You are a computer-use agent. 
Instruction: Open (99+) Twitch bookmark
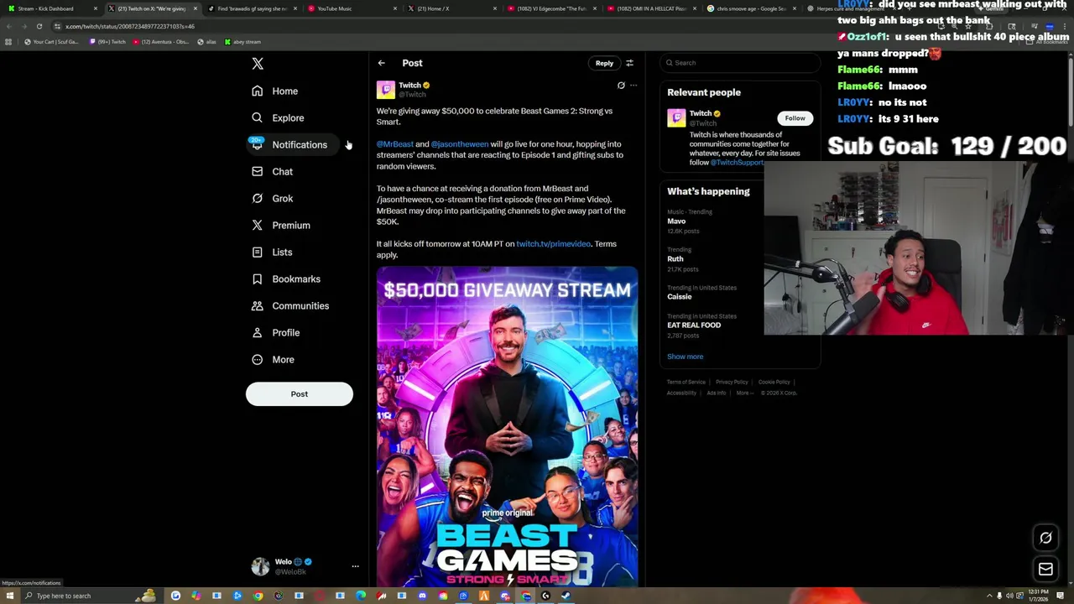pos(108,42)
